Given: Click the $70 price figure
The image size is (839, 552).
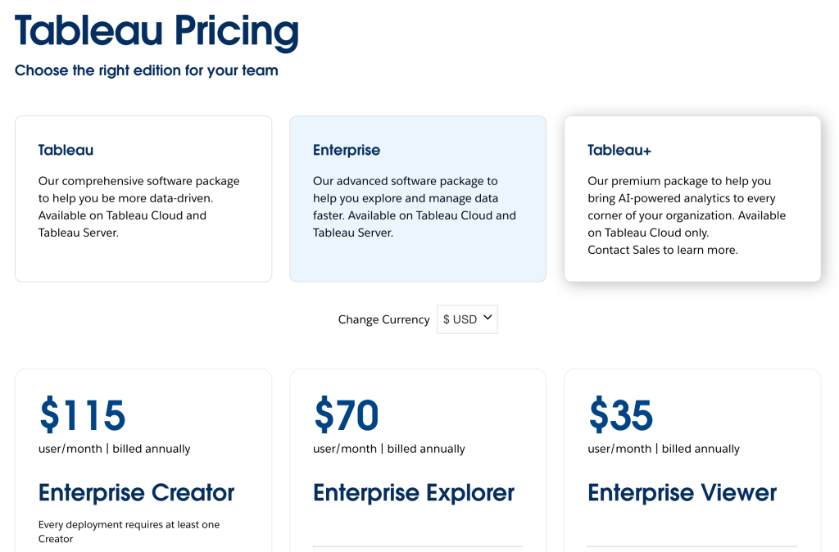Looking at the screenshot, I should point(347,414).
